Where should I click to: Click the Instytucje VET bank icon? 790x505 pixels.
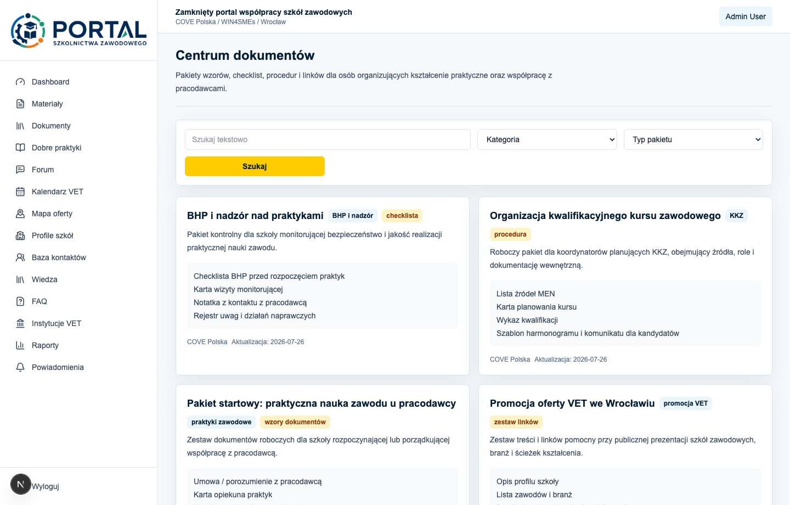point(20,323)
